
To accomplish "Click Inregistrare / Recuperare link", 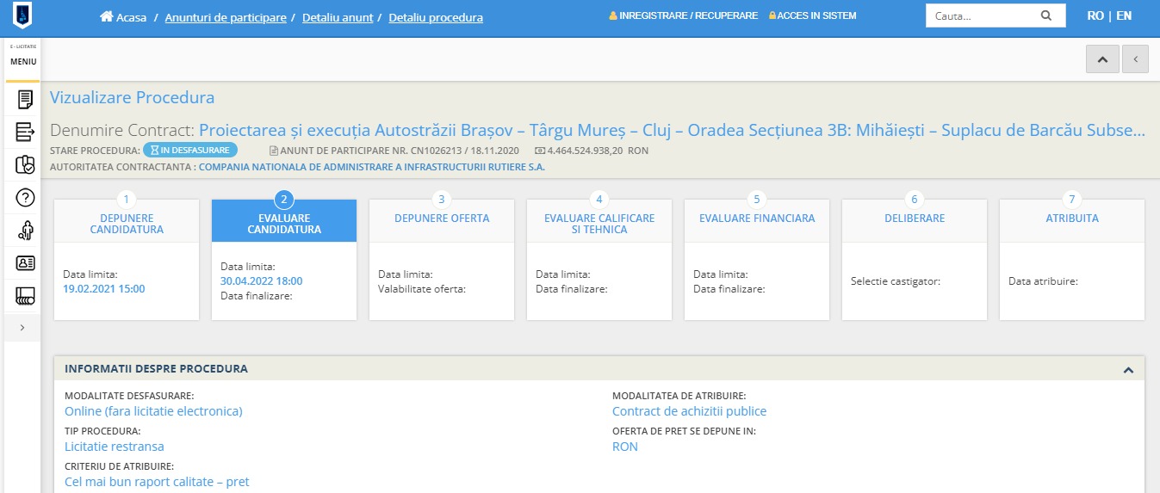I will (683, 15).
